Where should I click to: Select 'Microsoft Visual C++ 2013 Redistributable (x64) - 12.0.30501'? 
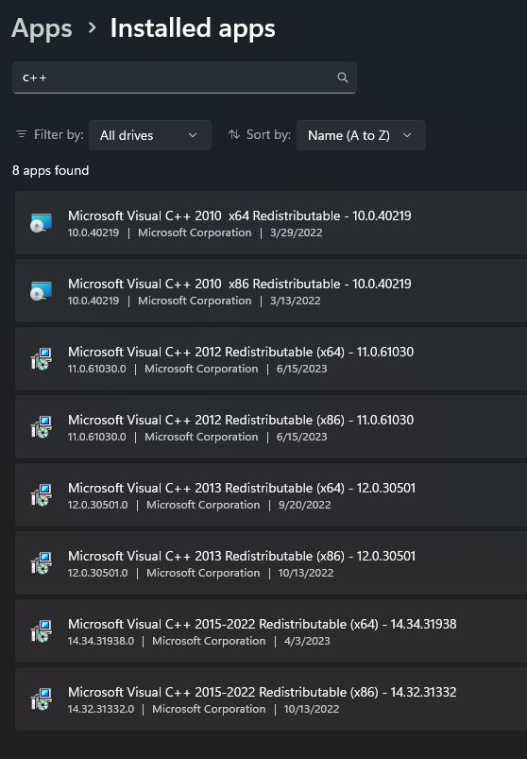point(271,494)
